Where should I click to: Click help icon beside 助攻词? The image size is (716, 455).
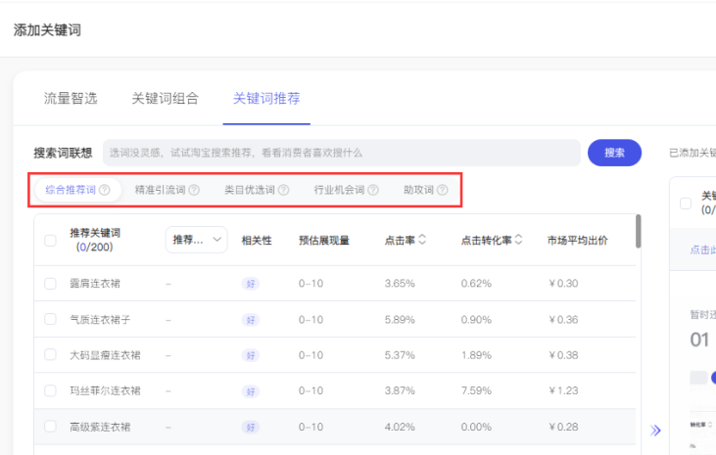click(443, 190)
